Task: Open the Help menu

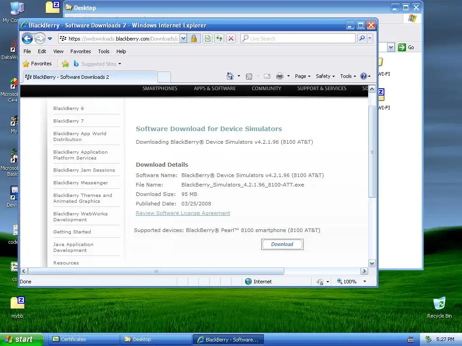Action: 121,51
